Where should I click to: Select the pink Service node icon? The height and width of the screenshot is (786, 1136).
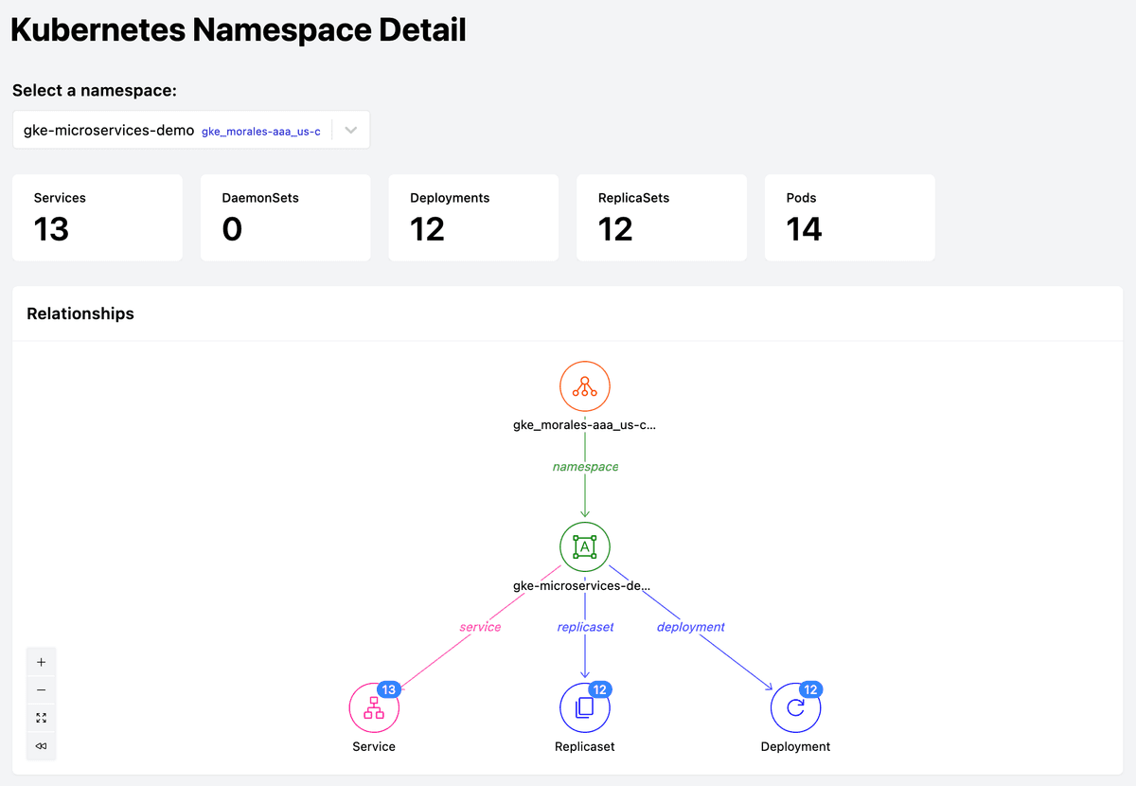pos(374,707)
